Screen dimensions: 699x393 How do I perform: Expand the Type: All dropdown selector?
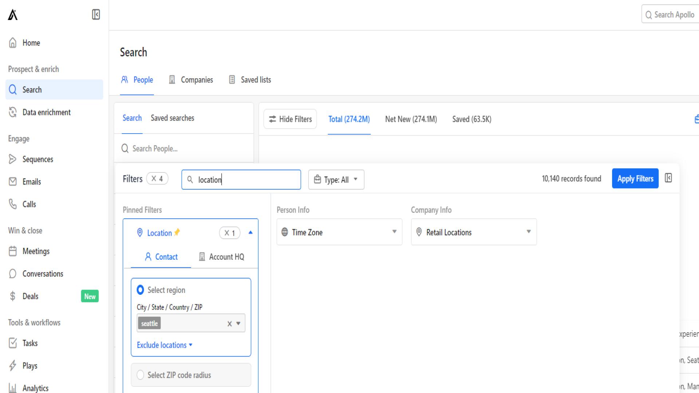pyautogui.click(x=336, y=179)
